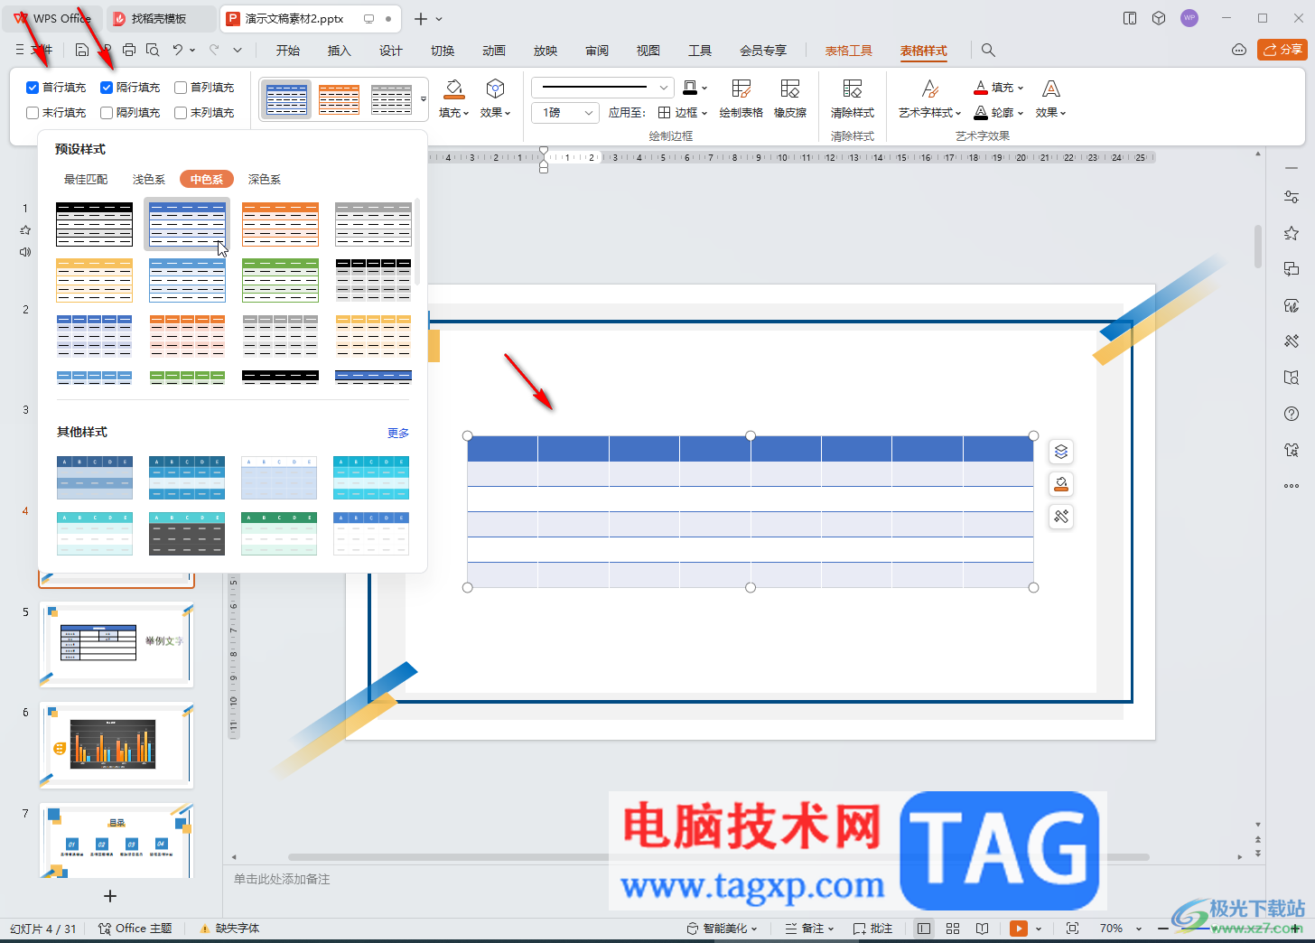The width and height of the screenshot is (1315, 943).
Task: Click the Save icon in the quick toolbar
Action: click(x=82, y=50)
